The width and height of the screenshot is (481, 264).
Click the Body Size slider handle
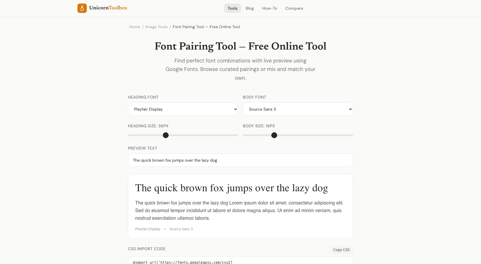274,135
